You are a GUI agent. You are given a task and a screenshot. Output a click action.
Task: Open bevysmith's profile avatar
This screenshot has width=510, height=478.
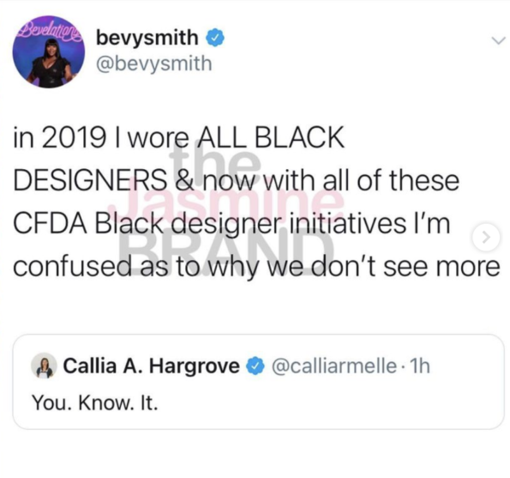49,52
